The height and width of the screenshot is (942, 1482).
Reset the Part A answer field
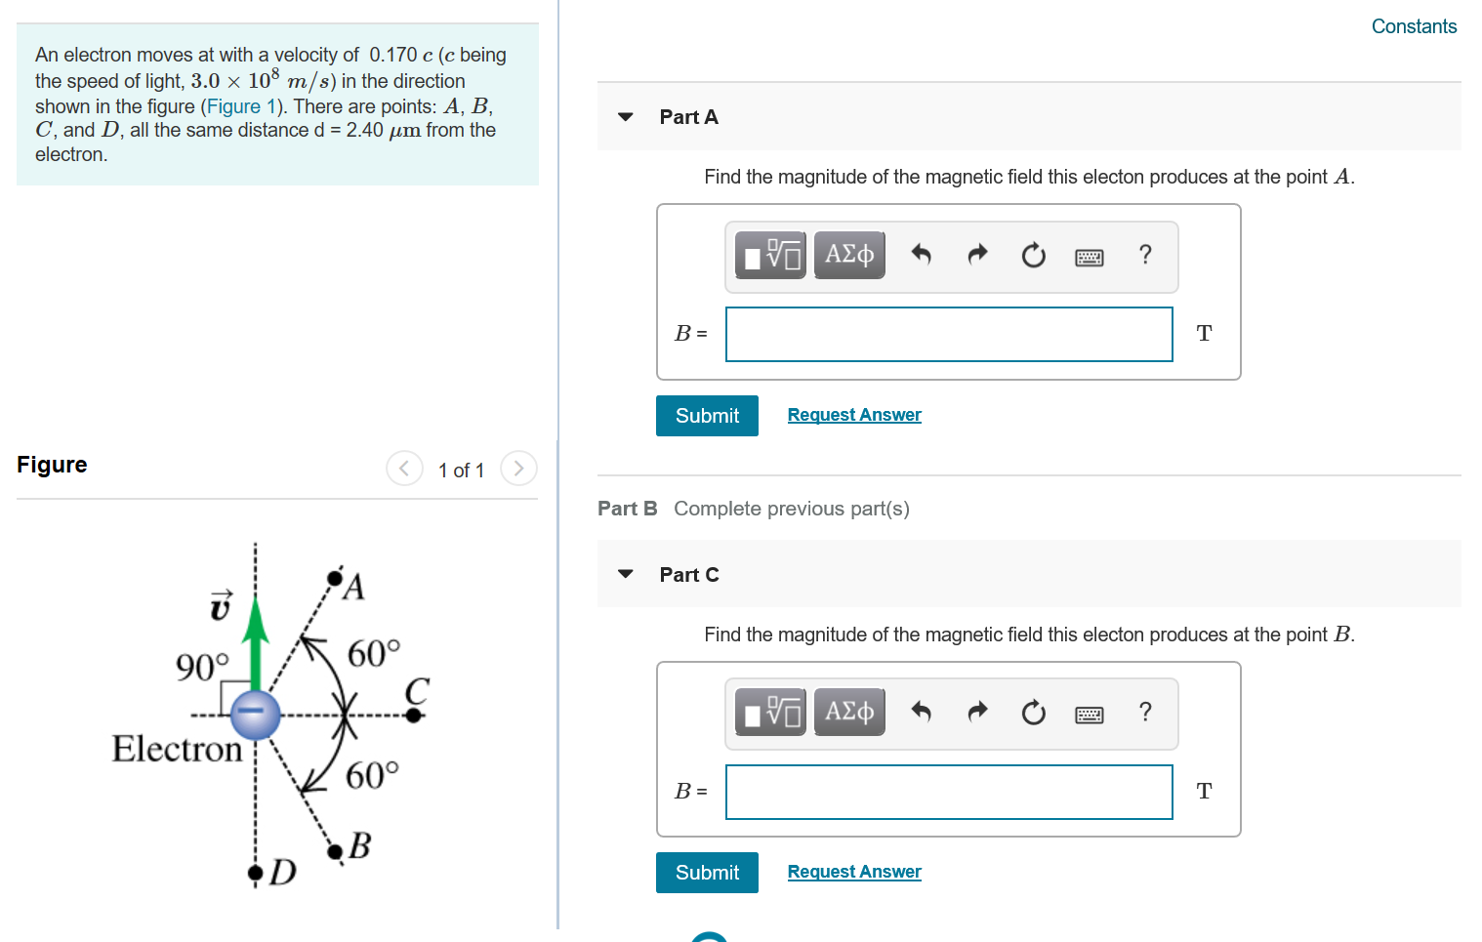click(x=1034, y=255)
